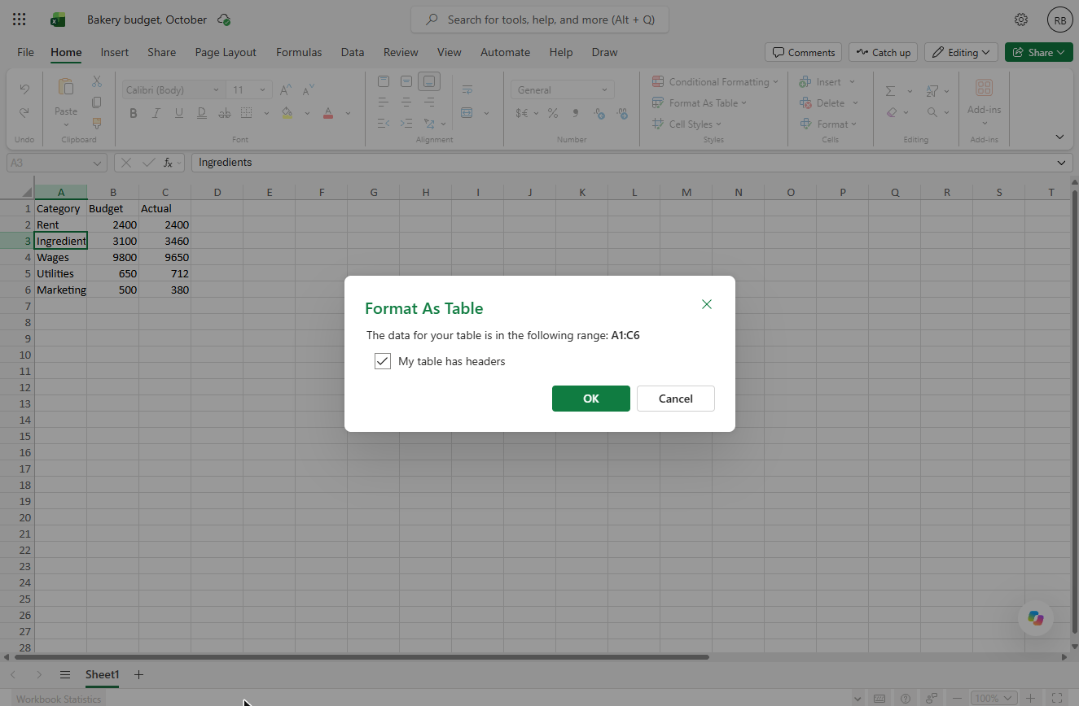Click the Font Color letter A swatch
1079x706 pixels.
point(328,113)
